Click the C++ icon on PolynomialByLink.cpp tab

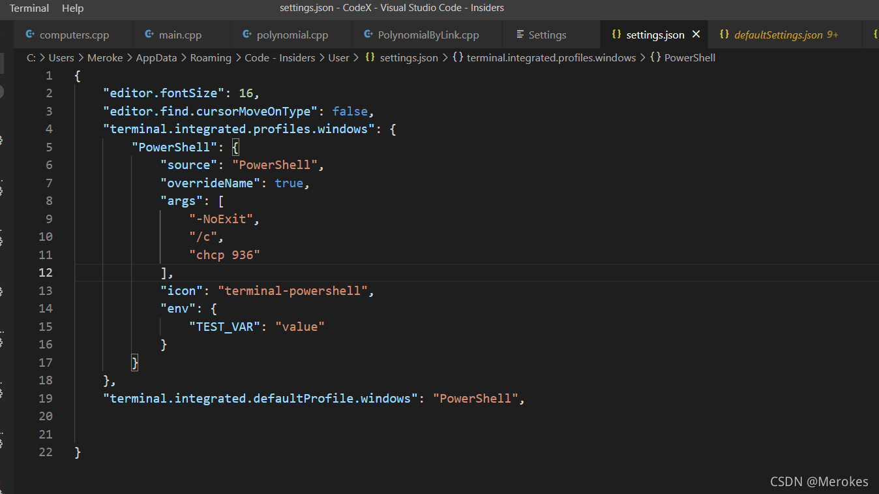tap(368, 34)
